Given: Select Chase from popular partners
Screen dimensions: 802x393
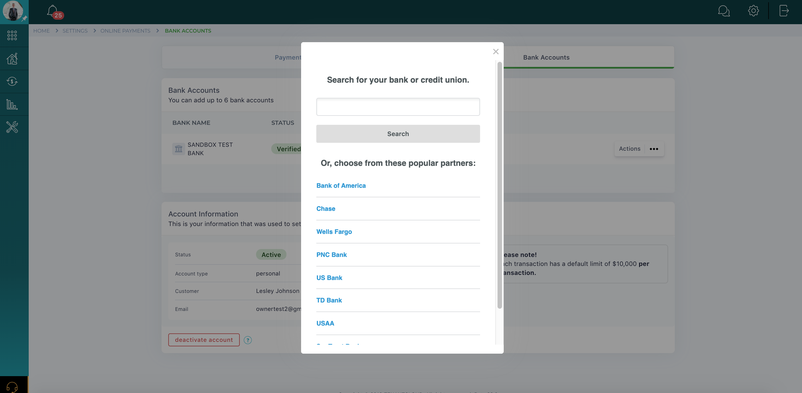Looking at the screenshot, I should tap(326, 209).
